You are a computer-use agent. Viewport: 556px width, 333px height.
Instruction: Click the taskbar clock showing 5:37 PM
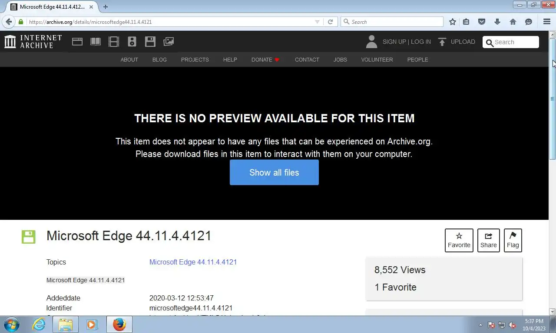pyautogui.click(x=534, y=325)
